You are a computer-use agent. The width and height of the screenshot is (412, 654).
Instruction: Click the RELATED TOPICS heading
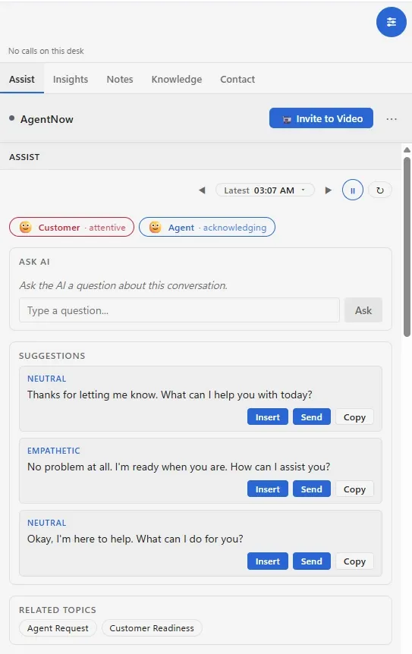tap(58, 610)
